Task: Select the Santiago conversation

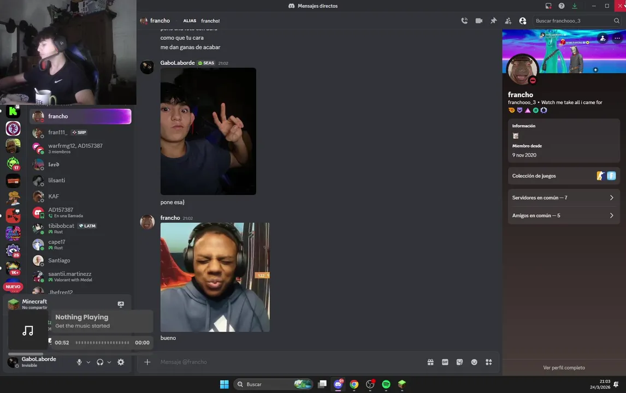Action: pos(81,260)
